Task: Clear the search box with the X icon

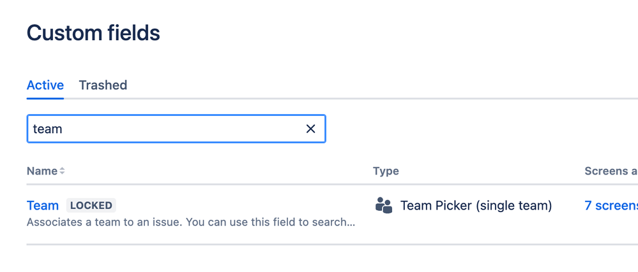Action: (x=310, y=129)
